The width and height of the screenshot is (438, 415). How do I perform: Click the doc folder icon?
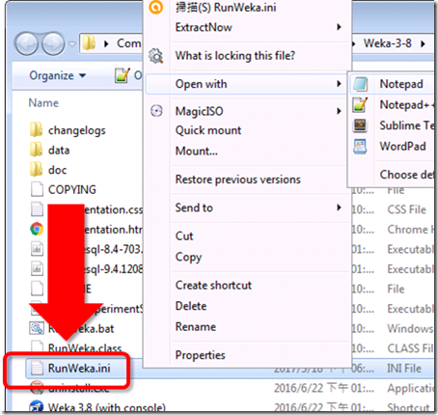tap(37, 170)
